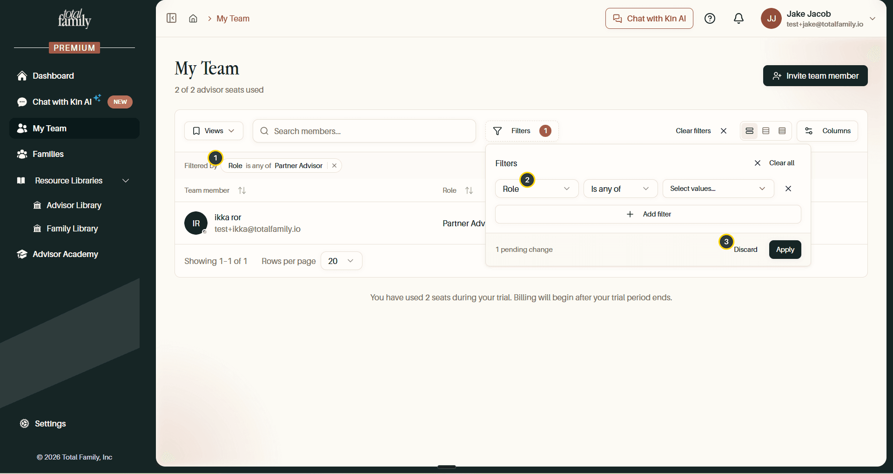
Task: Open notifications bell icon
Action: tap(739, 19)
